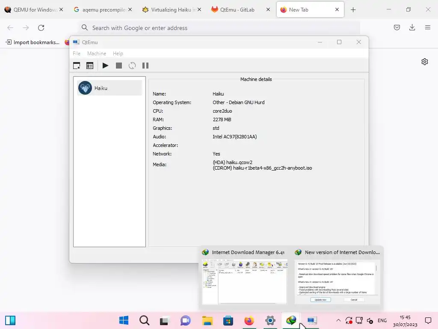The height and width of the screenshot is (329, 438).
Task: Open the notification center icon
Action: 428,320
